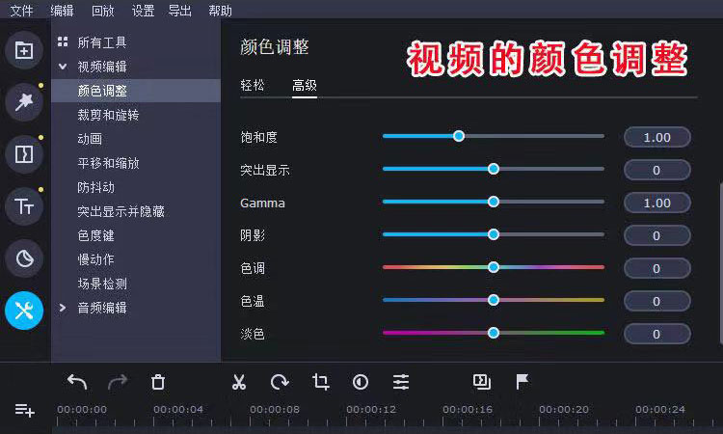Expand the 音频编辑 tree section
This screenshot has height=434, width=723.
click(x=63, y=308)
